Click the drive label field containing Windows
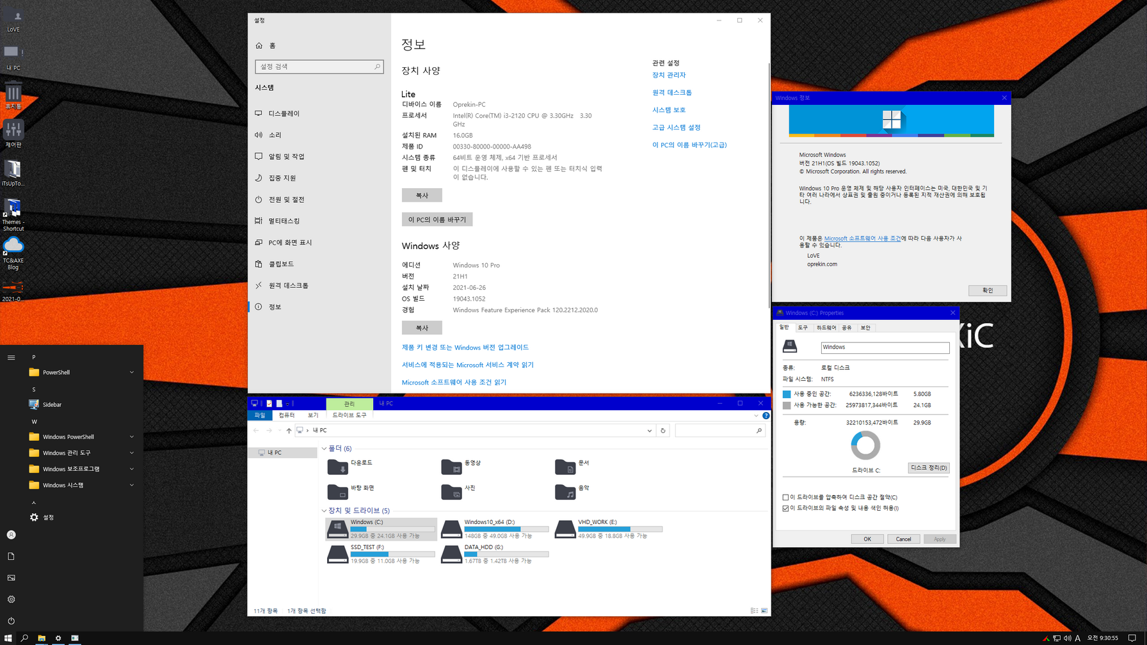Viewport: 1147px width, 645px height. click(885, 347)
